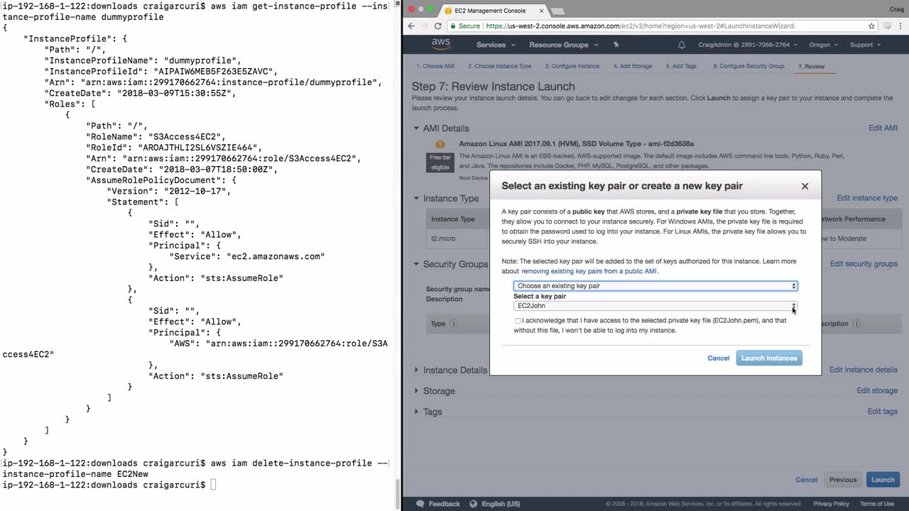This screenshot has height=511, width=909.
Task: Click Launch Instances in the dialog
Action: (769, 358)
